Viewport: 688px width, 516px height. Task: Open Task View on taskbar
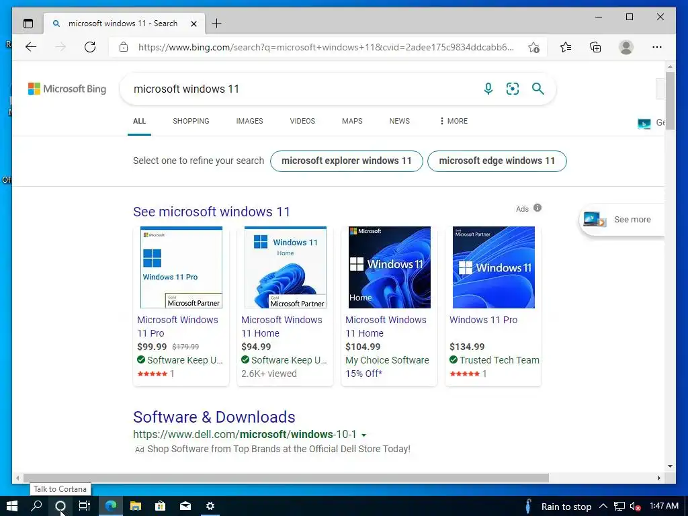click(85, 506)
